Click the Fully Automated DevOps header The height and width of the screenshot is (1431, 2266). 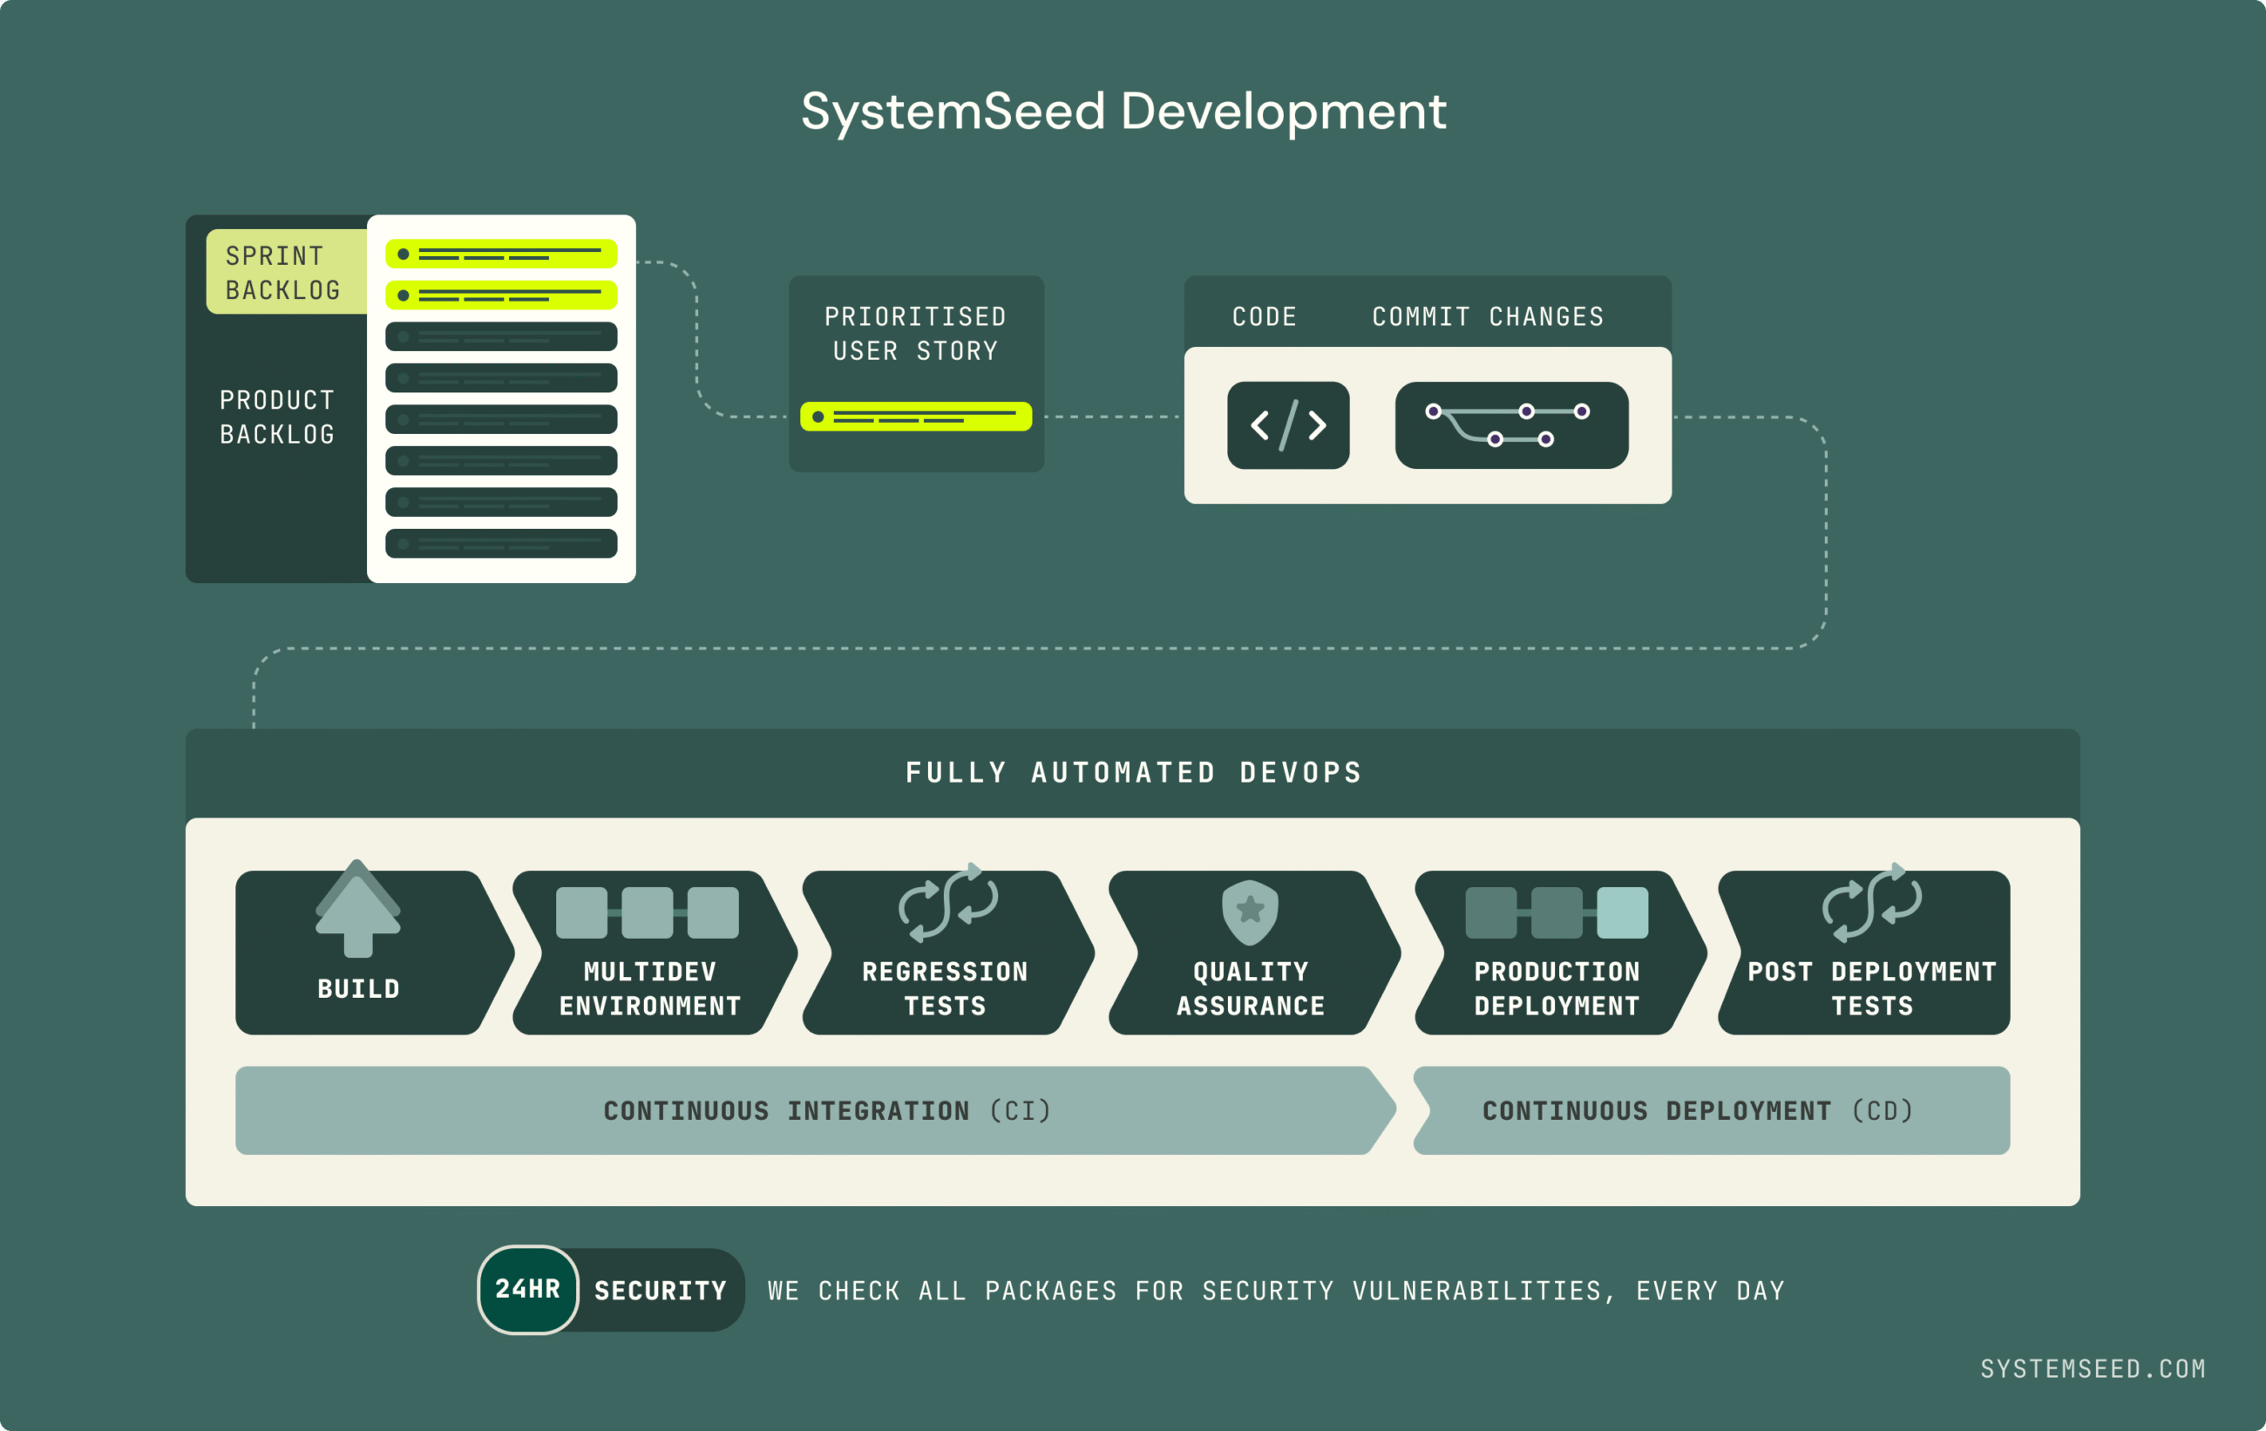coord(1133,772)
